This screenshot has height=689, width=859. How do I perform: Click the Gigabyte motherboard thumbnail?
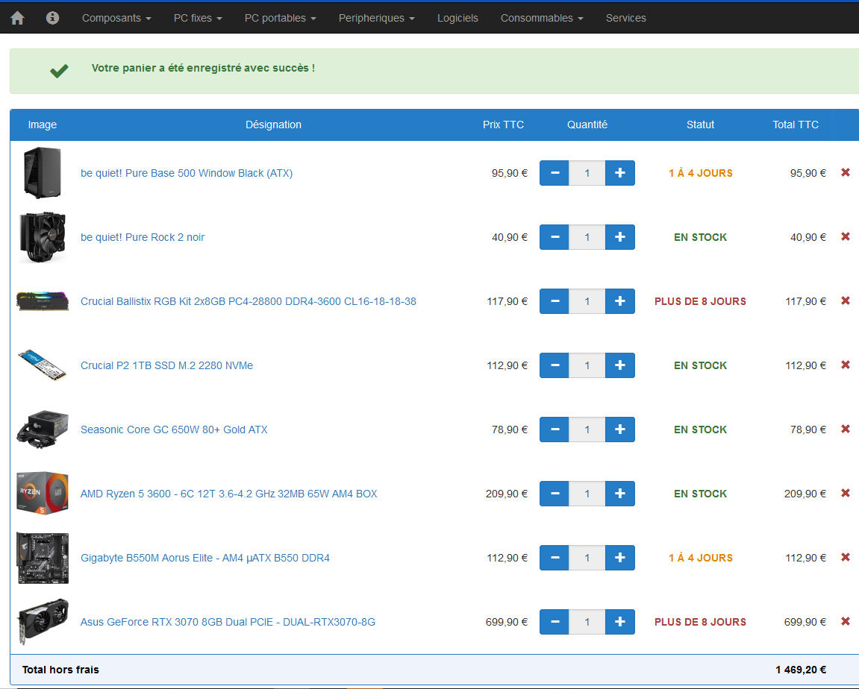point(43,558)
